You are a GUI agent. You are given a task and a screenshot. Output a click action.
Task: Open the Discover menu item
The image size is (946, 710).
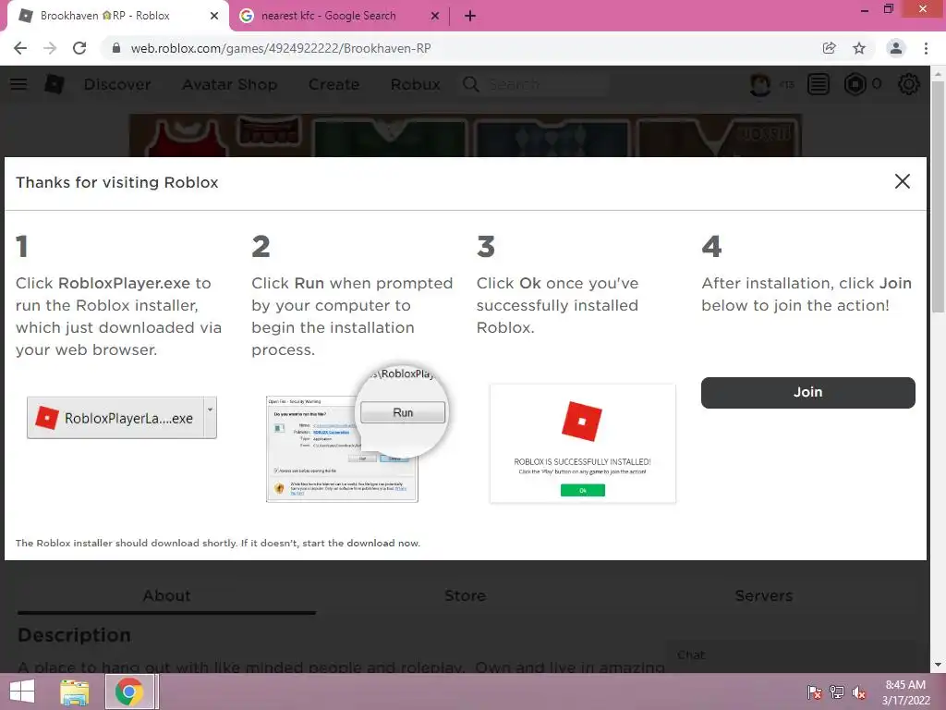pos(117,84)
